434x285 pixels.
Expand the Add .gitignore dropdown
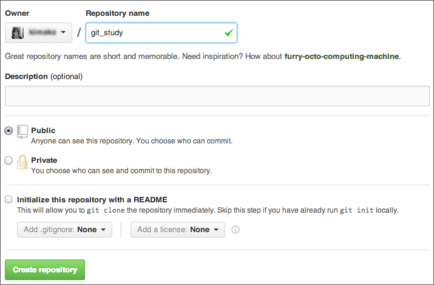[x=64, y=230]
